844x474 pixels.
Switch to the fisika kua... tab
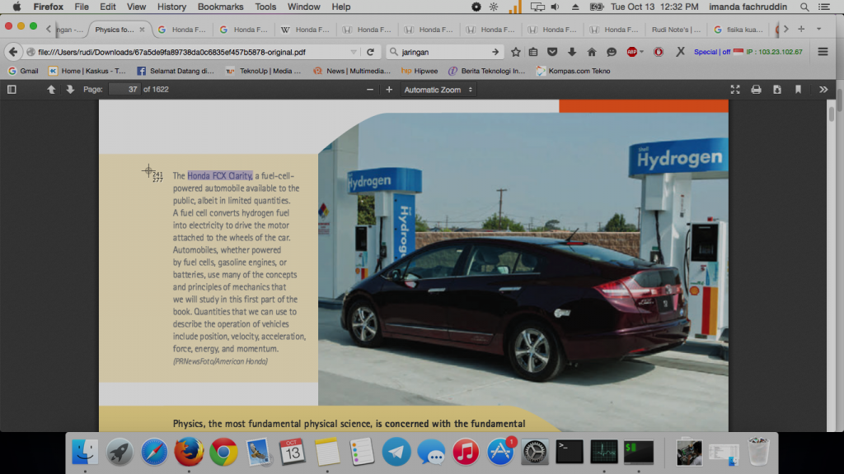pyautogui.click(x=738, y=30)
